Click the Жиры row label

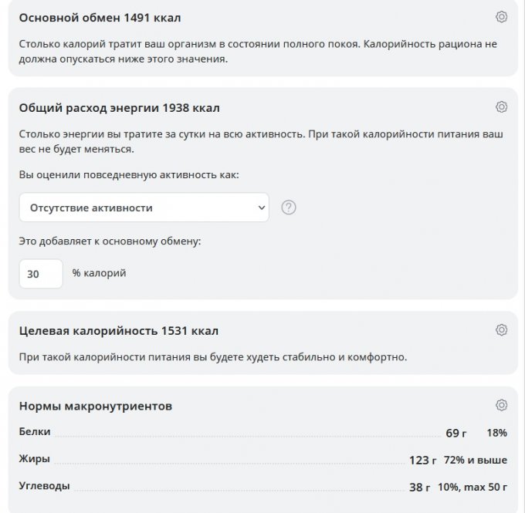click(x=35, y=459)
